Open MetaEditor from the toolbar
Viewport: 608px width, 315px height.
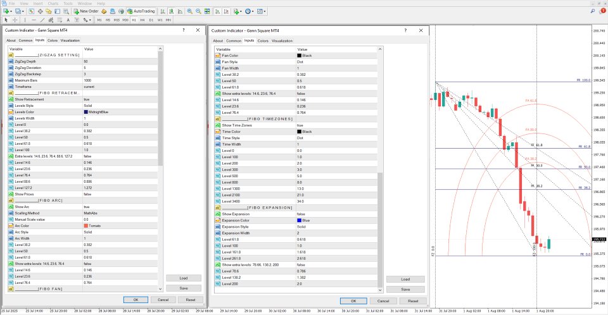[x=104, y=11]
